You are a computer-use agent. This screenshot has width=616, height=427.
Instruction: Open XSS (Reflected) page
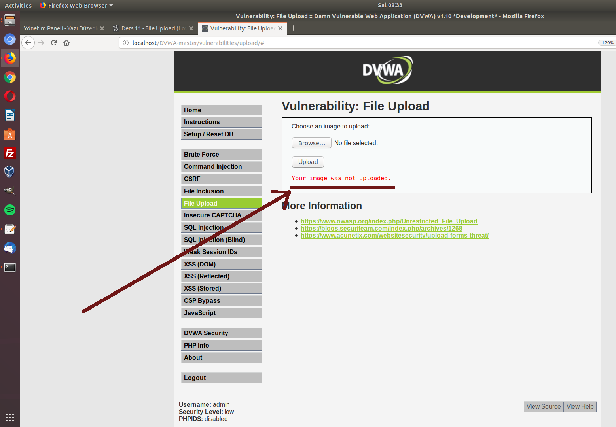coord(222,276)
